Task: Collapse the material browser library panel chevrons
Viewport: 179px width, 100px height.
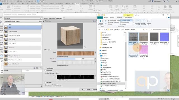Action: click(x=41, y=68)
